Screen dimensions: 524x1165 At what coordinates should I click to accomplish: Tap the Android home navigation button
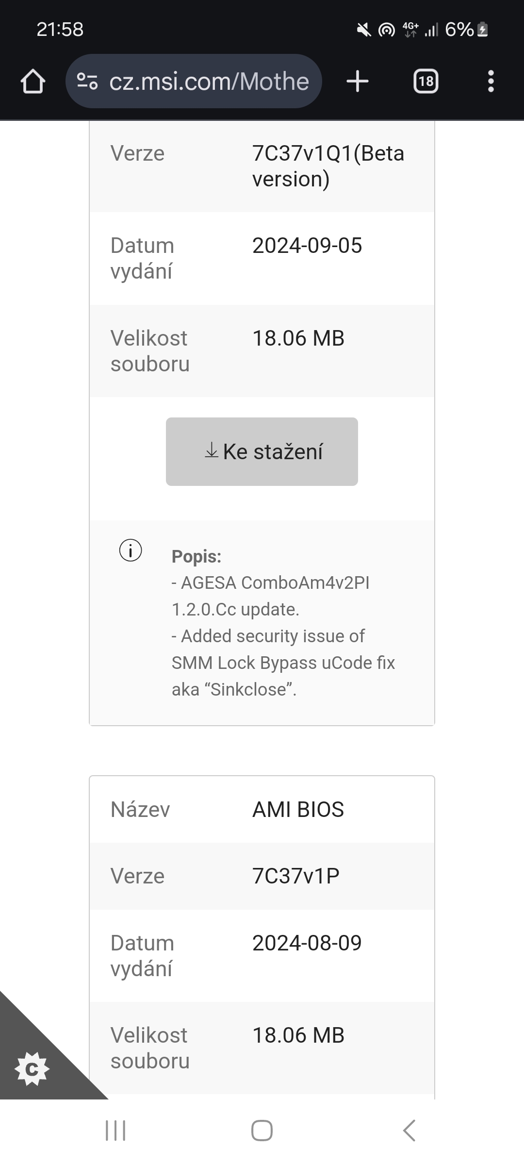(x=262, y=1131)
